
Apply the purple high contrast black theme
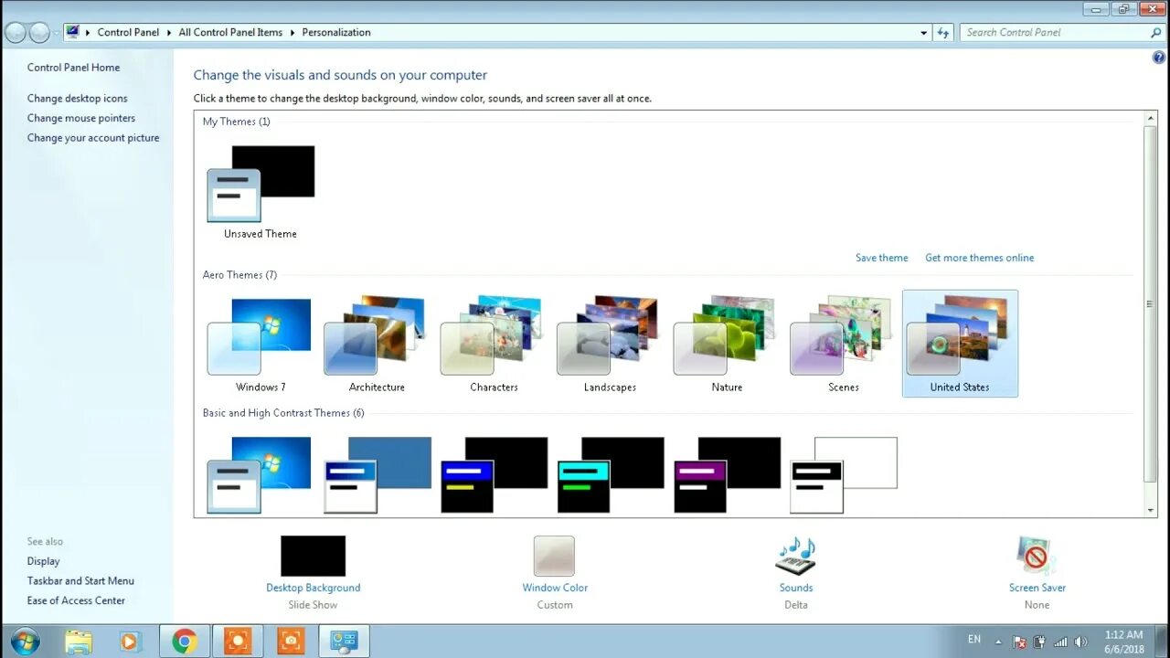click(727, 474)
